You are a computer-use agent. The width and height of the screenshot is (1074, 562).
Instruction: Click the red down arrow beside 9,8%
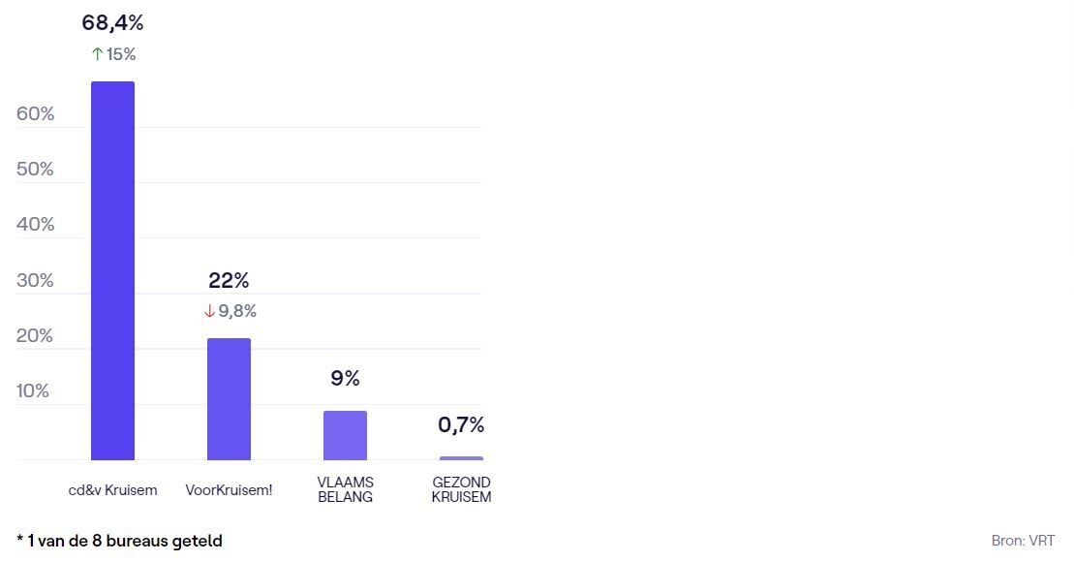(209, 311)
